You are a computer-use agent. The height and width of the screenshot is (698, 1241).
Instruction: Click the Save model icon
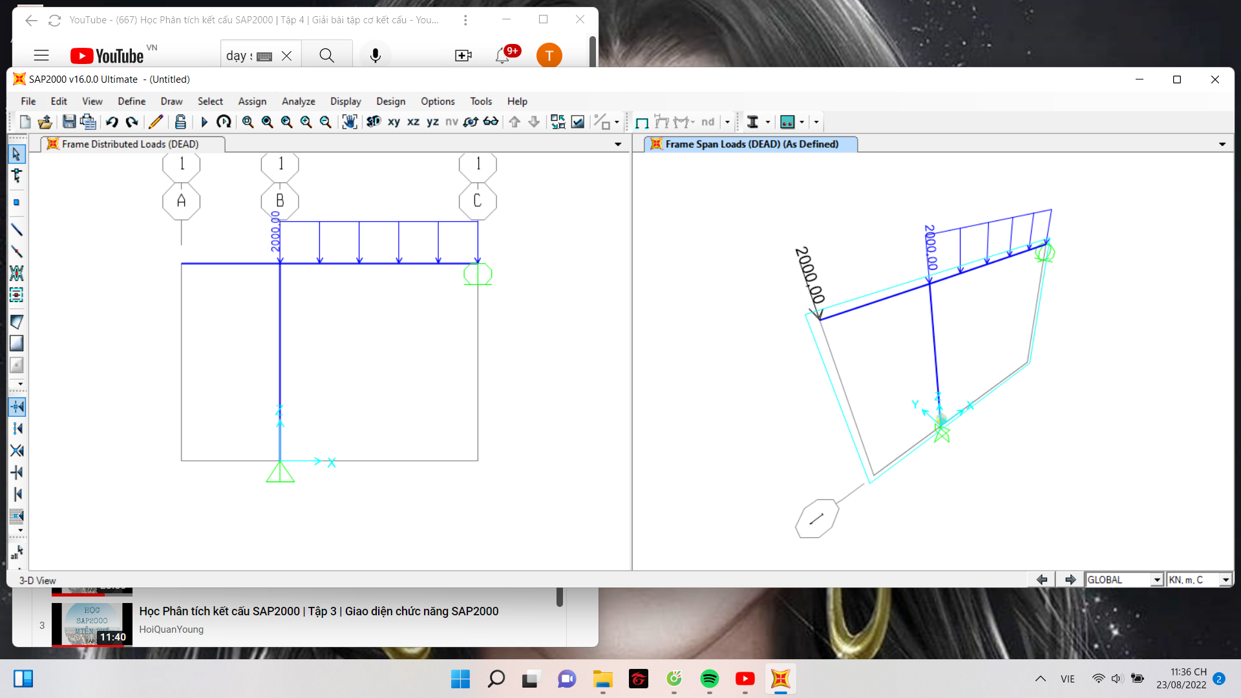(69, 122)
